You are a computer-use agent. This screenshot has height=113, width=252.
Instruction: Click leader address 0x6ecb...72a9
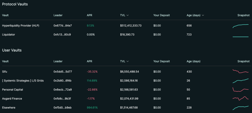pos(63,90)
